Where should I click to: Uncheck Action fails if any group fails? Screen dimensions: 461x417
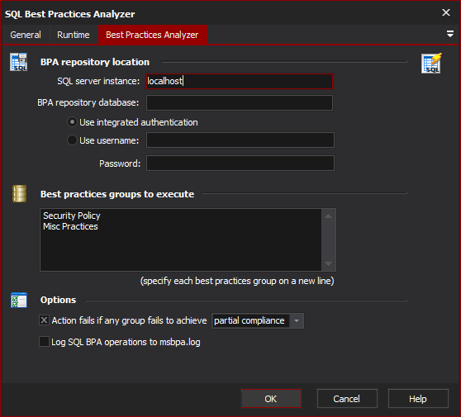(44, 320)
